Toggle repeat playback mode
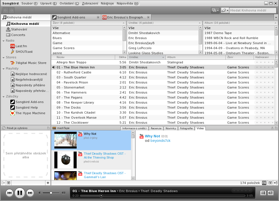 point(271,193)
